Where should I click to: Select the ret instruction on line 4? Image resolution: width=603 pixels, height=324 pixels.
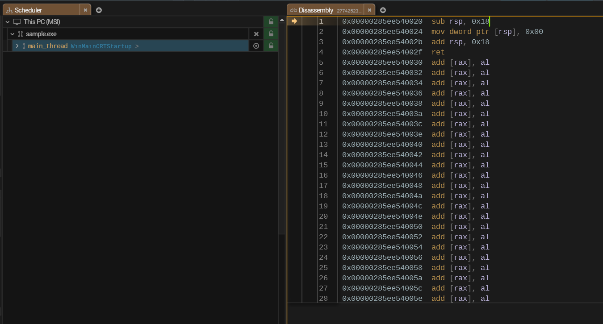point(438,52)
